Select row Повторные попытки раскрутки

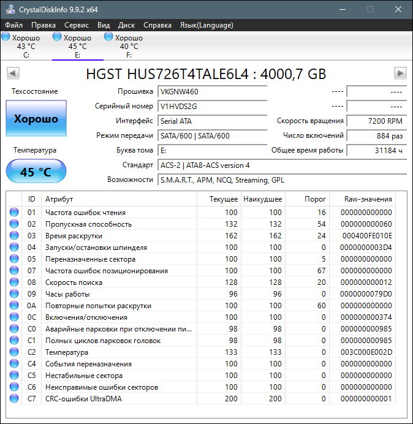[201, 305]
